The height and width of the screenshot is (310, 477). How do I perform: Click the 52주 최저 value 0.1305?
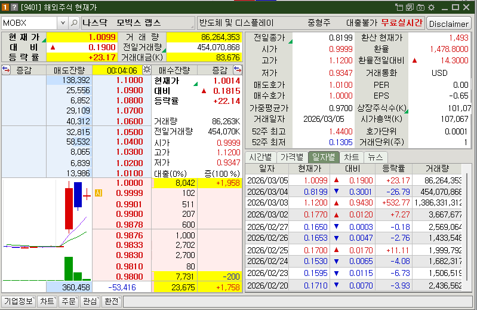click(x=340, y=142)
